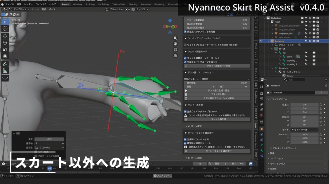This screenshot has height=184, width=329.
Task: Open the XYZ オイラー角 rotation mode dropdown
Action: (x=305, y=130)
